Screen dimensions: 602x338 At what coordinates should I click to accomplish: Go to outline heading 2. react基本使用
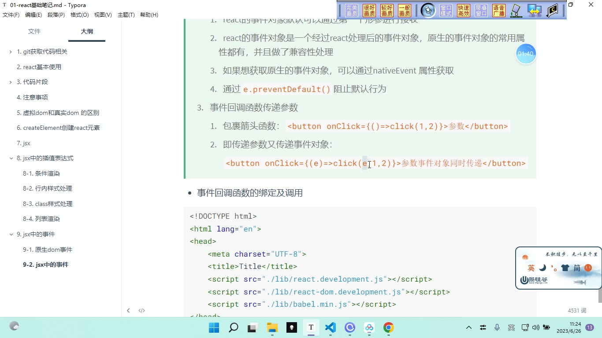click(x=39, y=67)
